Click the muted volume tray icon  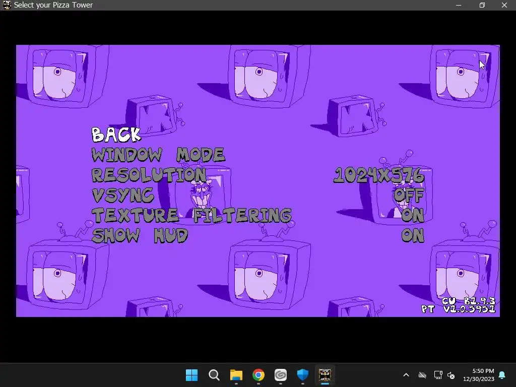(451, 375)
